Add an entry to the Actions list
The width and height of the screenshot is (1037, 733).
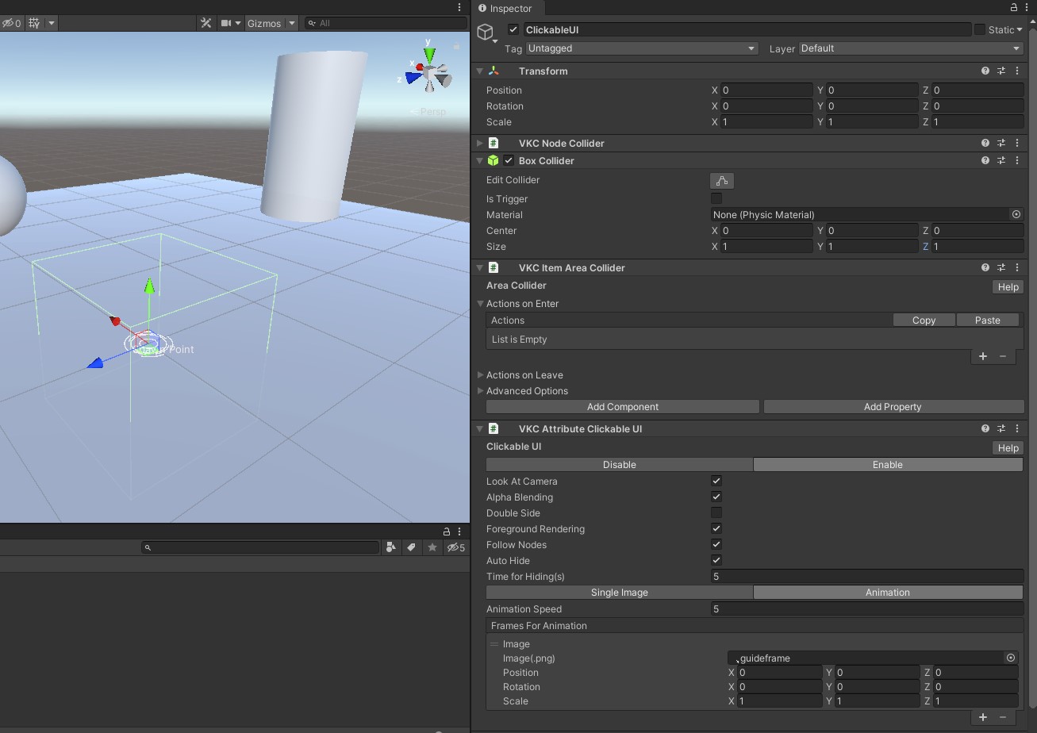982,357
